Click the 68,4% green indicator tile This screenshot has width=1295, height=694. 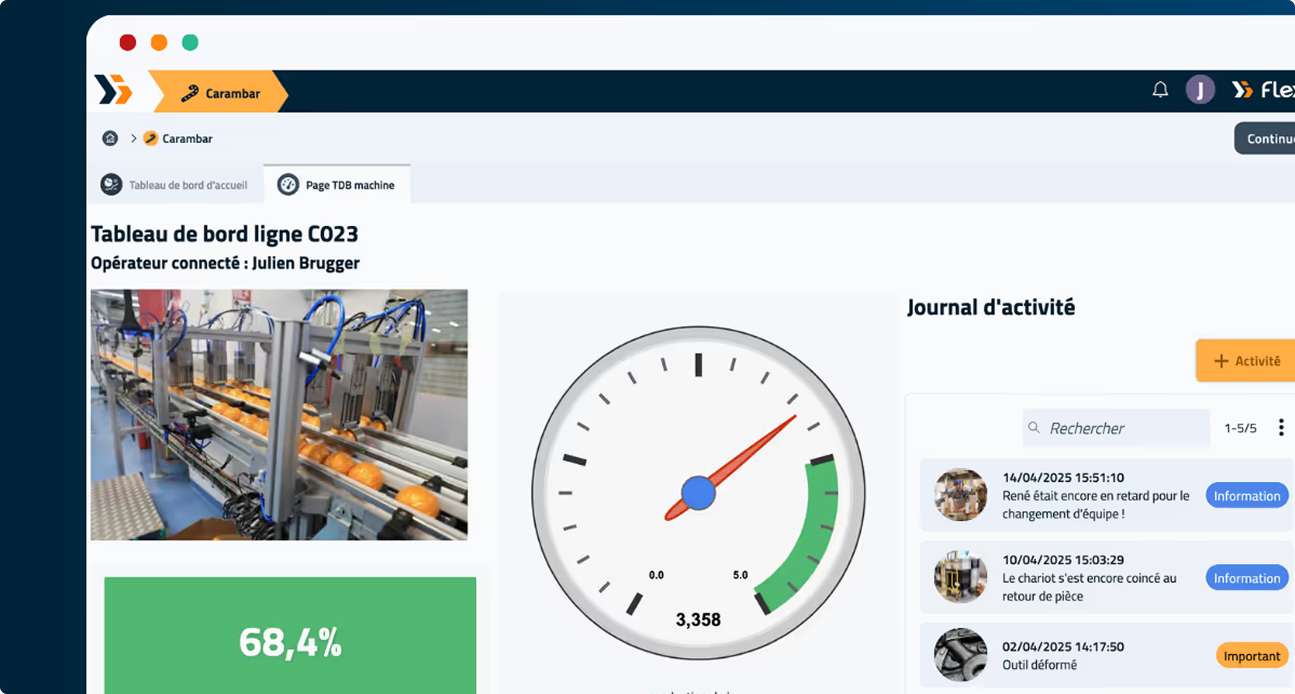290,636
